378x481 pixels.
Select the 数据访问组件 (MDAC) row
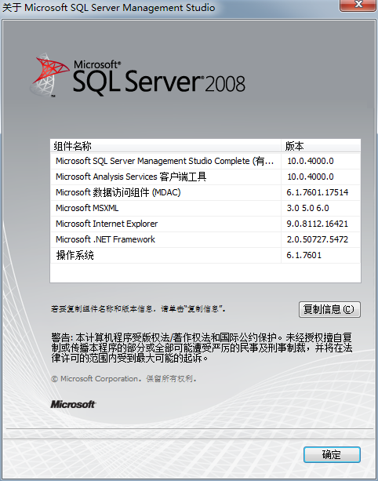tap(205, 192)
